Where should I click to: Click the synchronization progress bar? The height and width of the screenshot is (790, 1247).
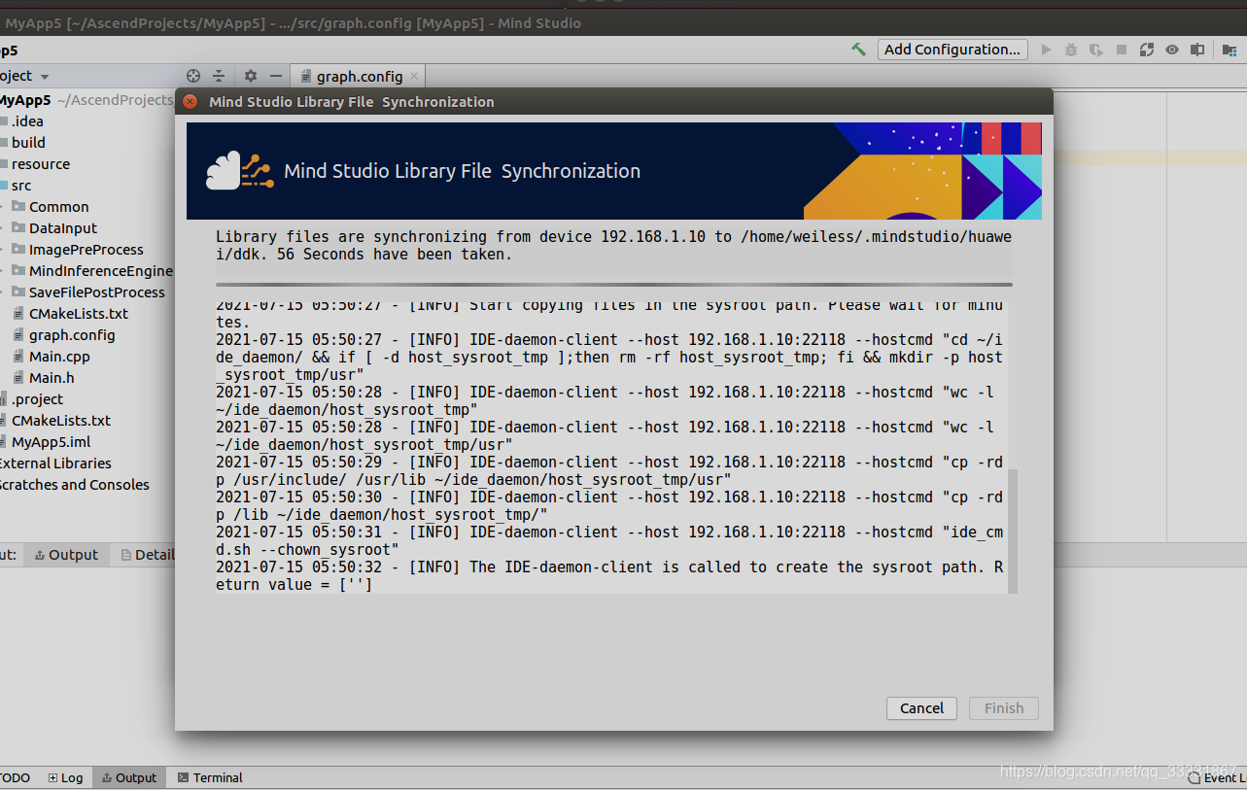point(613,285)
